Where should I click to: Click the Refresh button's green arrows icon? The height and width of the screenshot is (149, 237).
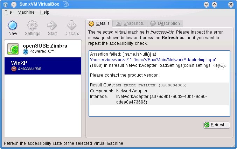coord(207,125)
